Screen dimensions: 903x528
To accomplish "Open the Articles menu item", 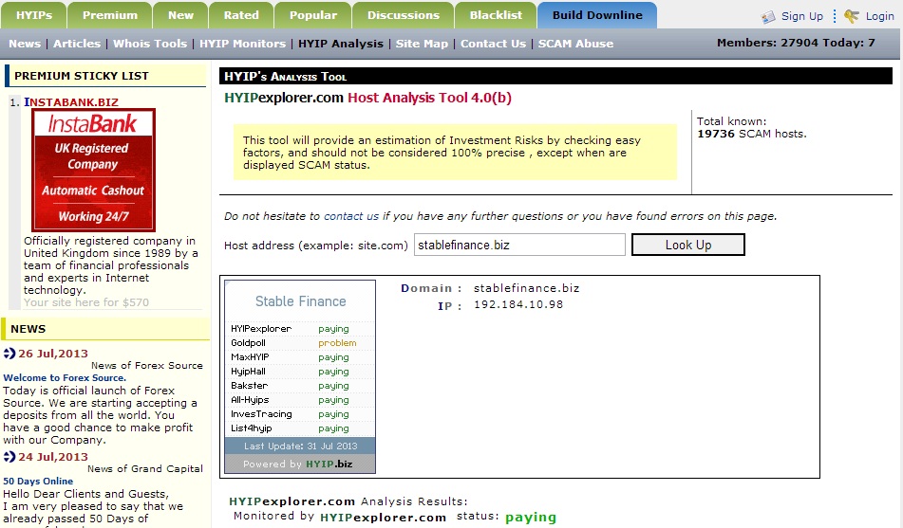I will pyautogui.click(x=77, y=44).
